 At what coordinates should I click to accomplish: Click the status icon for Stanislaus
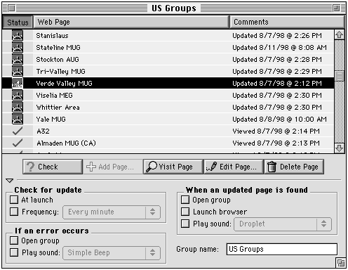(18, 35)
